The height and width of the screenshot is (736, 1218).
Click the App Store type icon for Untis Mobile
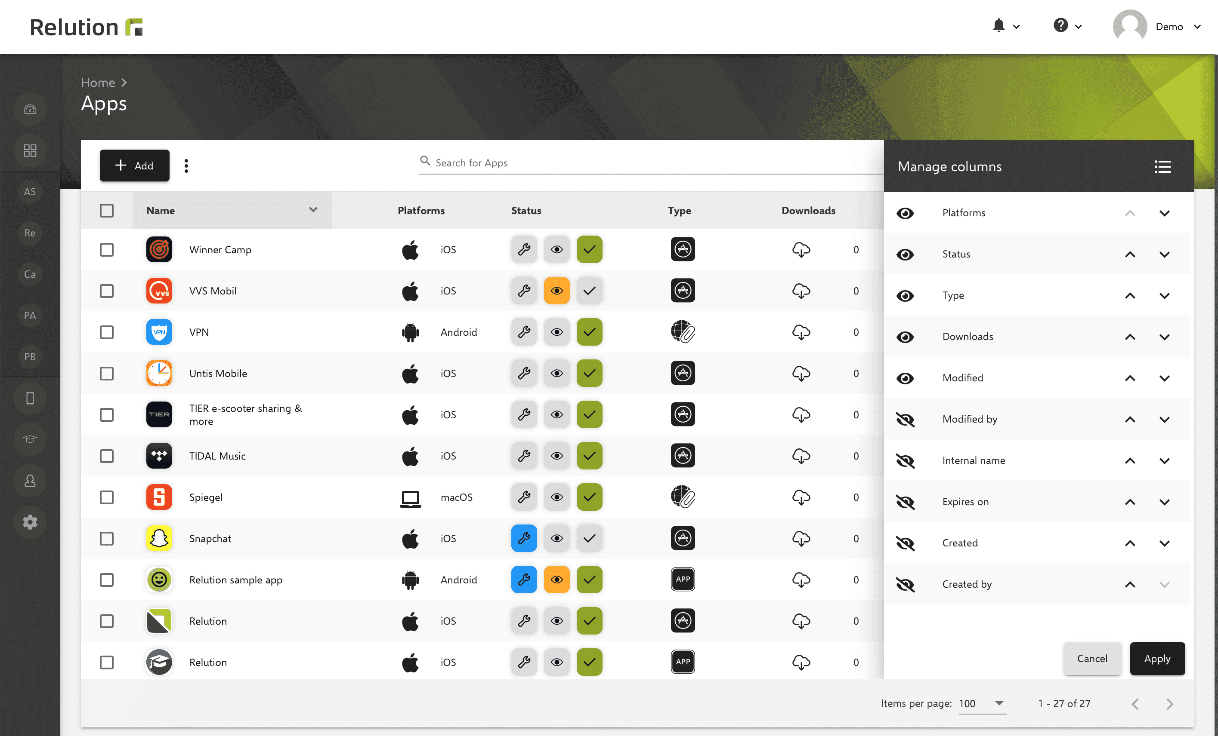pyautogui.click(x=683, y=373)
